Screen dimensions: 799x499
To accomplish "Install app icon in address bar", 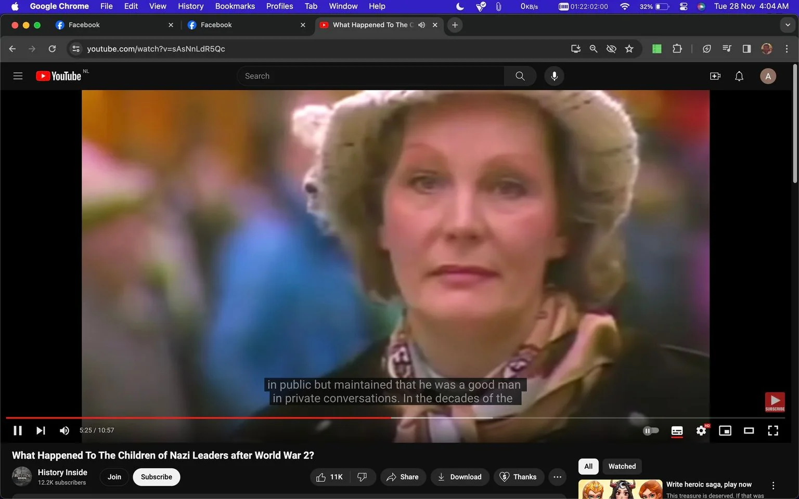I will point(575,49).
